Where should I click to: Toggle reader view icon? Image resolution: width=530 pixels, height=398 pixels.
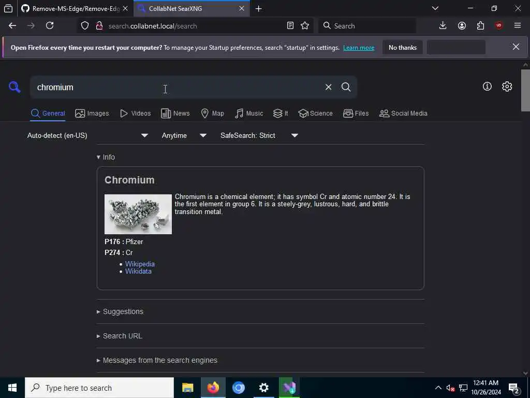point(290,26)
